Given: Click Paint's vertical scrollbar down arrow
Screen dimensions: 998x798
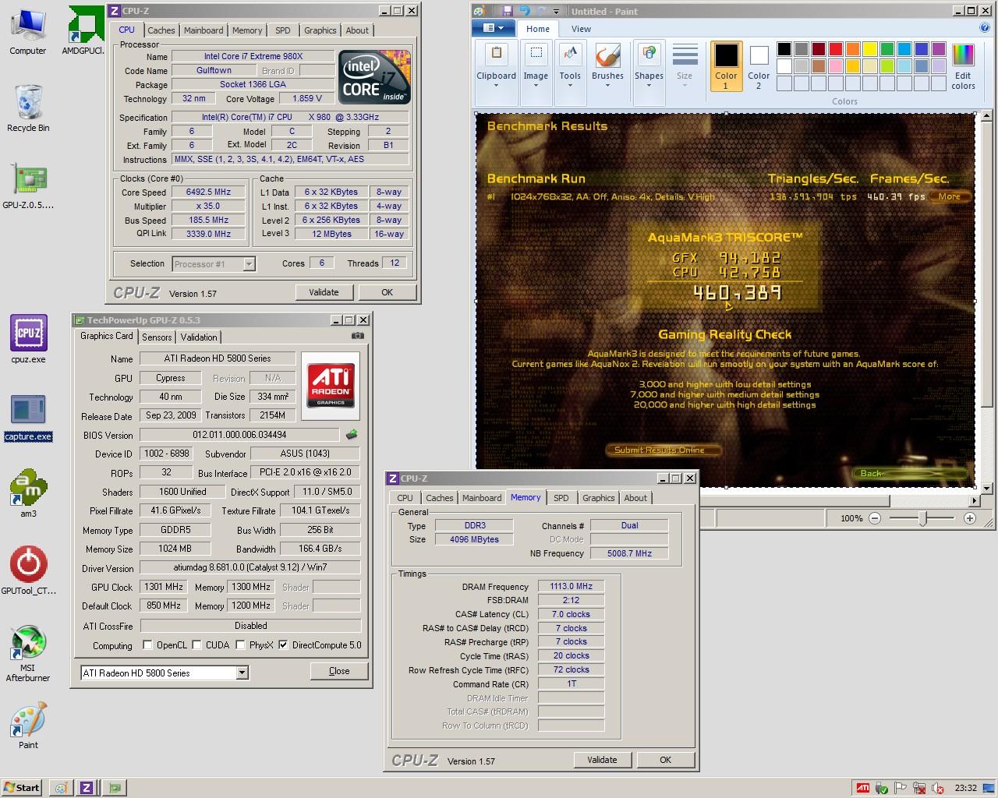Looking at the screenshot, I should 986,489.
